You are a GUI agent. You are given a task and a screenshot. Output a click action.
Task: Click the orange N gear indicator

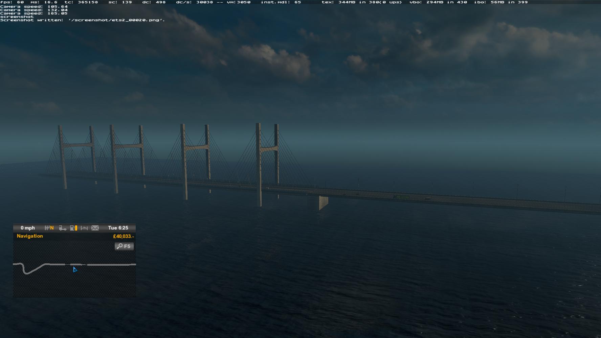(52, 228)
